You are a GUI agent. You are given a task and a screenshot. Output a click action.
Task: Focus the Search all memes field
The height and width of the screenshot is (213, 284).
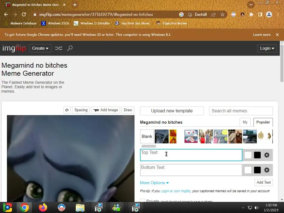pyautogui.click(x=241, y=111)
